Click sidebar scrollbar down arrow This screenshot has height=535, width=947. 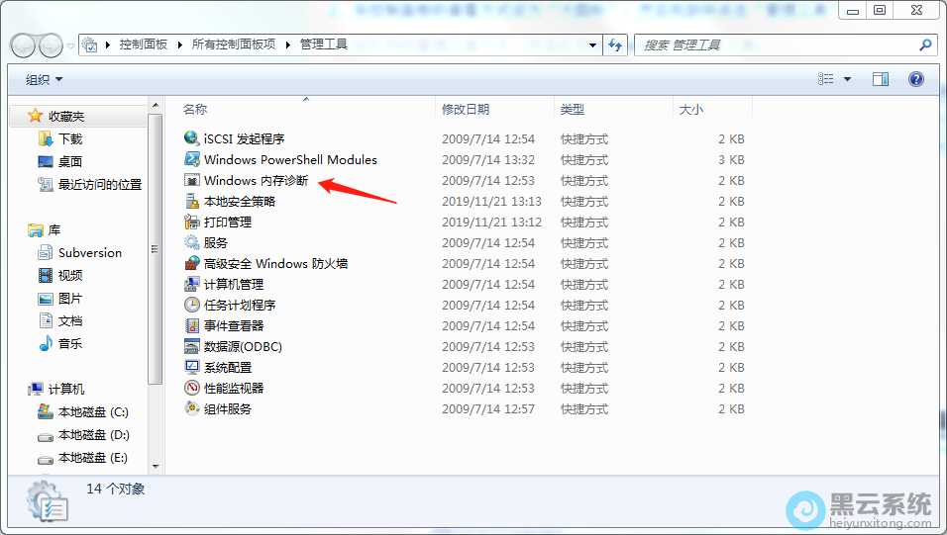click(156, 466)
